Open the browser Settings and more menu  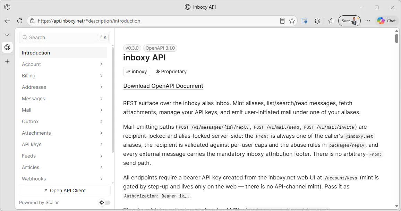(x=367, y=21)
